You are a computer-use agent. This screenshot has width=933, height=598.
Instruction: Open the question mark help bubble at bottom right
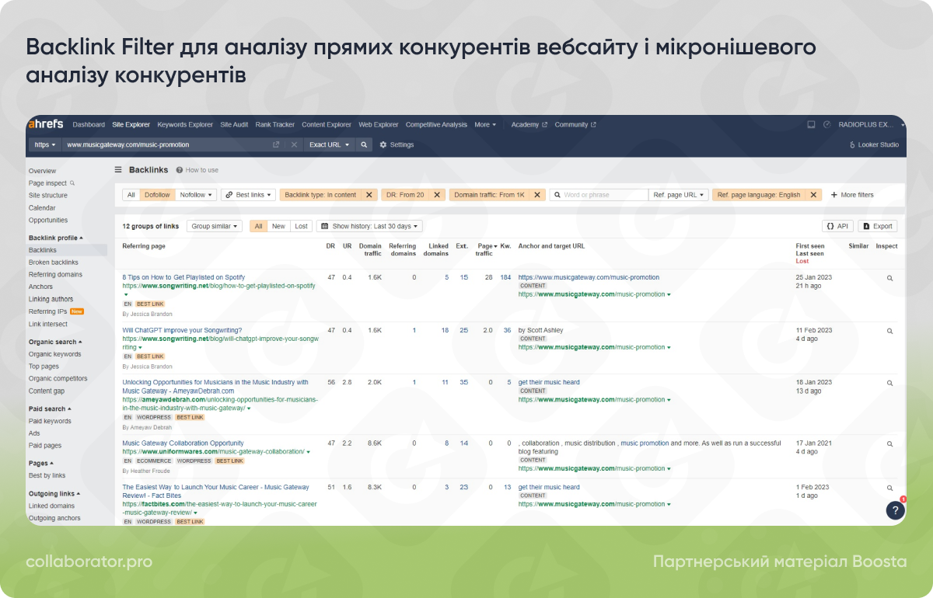[x=896, y=510]
